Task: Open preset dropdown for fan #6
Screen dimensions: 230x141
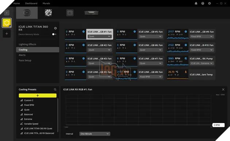Action: [x=151, y=50]
